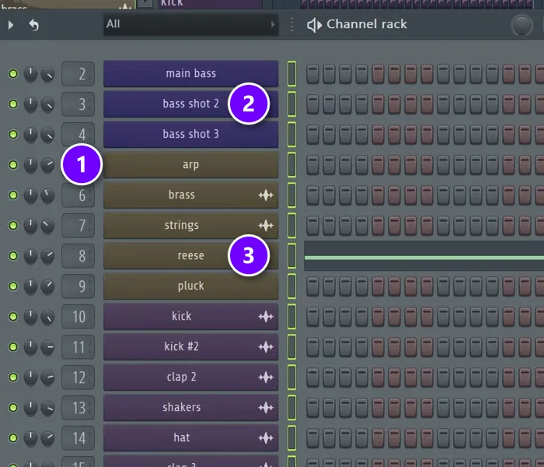
Task: Open the hat channel button
Action: (190, 437)
